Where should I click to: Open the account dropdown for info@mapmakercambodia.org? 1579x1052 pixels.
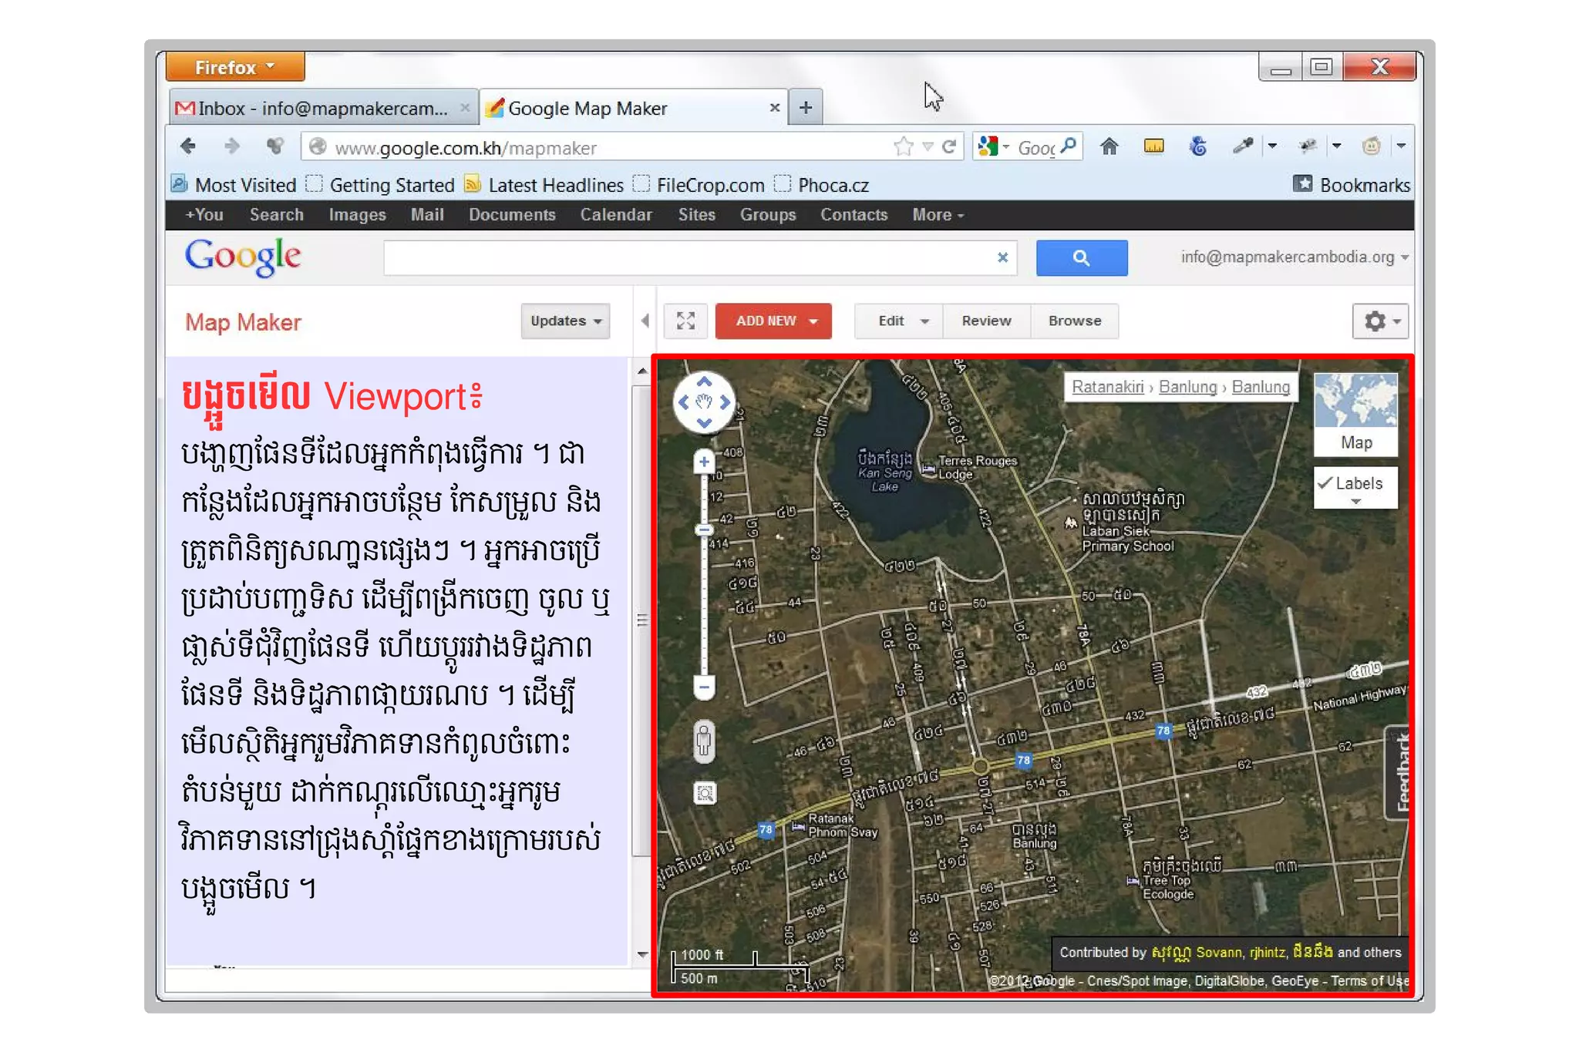[x=1295, y=257]
